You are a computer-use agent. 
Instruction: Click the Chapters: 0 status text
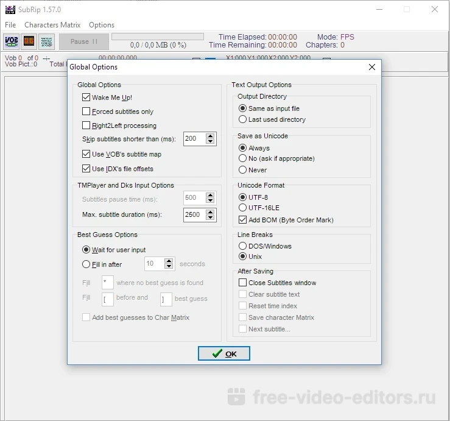(x=325, y=45)
